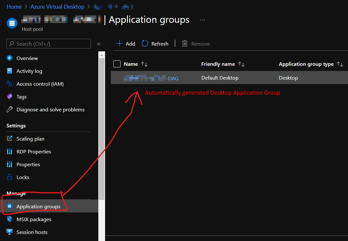Click the Locks padlock icon
The image size is (348, 241).
pyautogui.click(x=10, y=177)
